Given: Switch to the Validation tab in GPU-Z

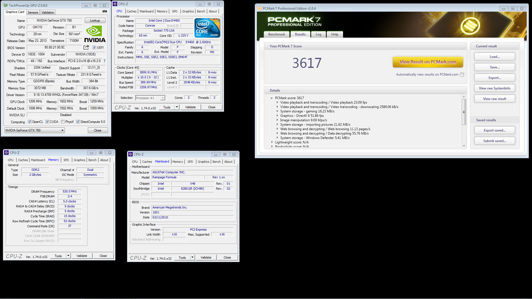Looking at the screenshot, I should pyautogui.click(x=48, y=12).
